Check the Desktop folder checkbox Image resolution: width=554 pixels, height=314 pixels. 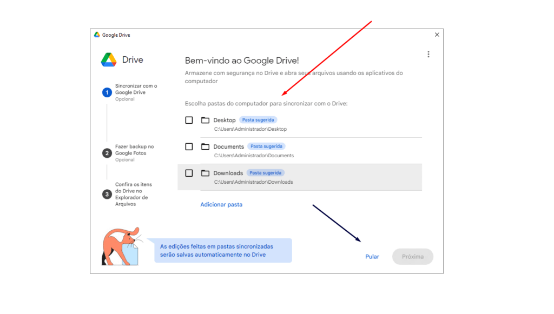(x=189, y=120)
